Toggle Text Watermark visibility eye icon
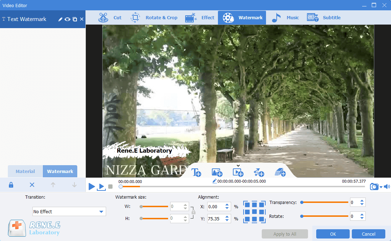The image size is (391, 241). pos(67,19)
